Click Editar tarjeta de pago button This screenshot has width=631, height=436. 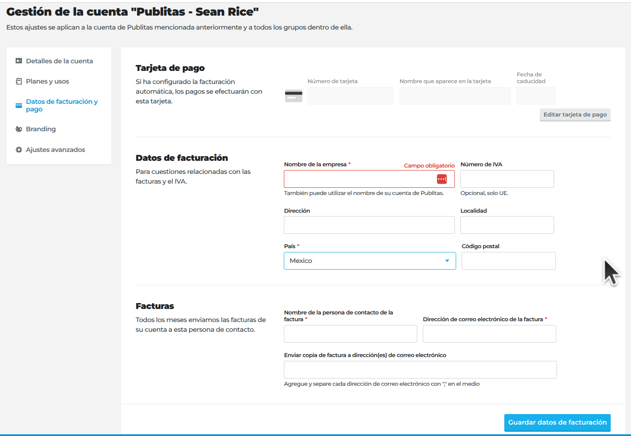coord(575,115)
